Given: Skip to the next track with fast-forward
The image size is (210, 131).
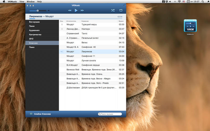Looking at the screenshot, I should point(82,10).
